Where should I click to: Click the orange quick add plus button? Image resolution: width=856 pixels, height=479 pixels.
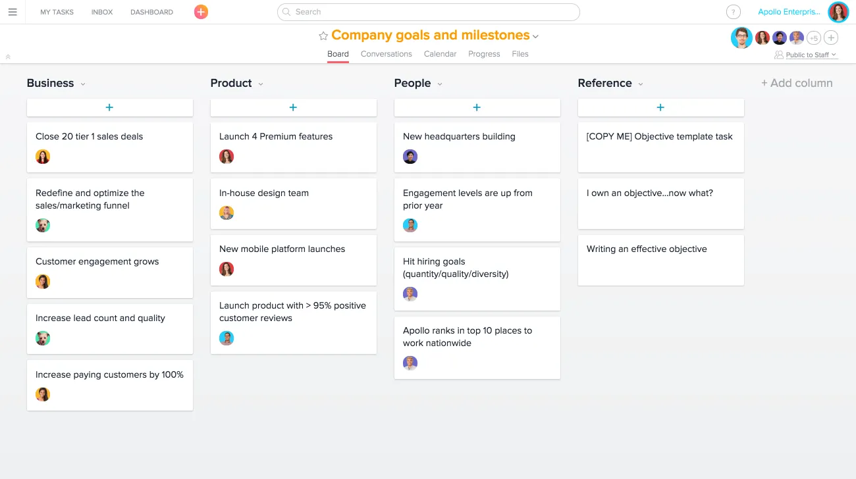pyautogui.click(x=201, y=12)
